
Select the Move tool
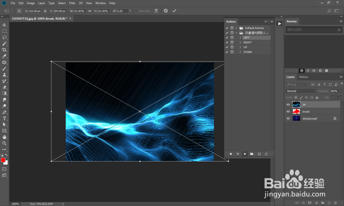(4, 25)
